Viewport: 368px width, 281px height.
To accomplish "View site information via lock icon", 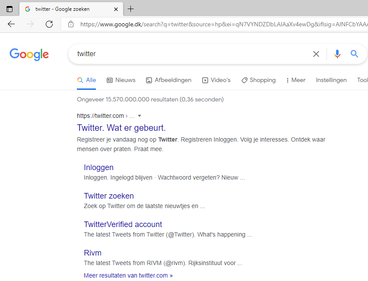I will 71,24.
